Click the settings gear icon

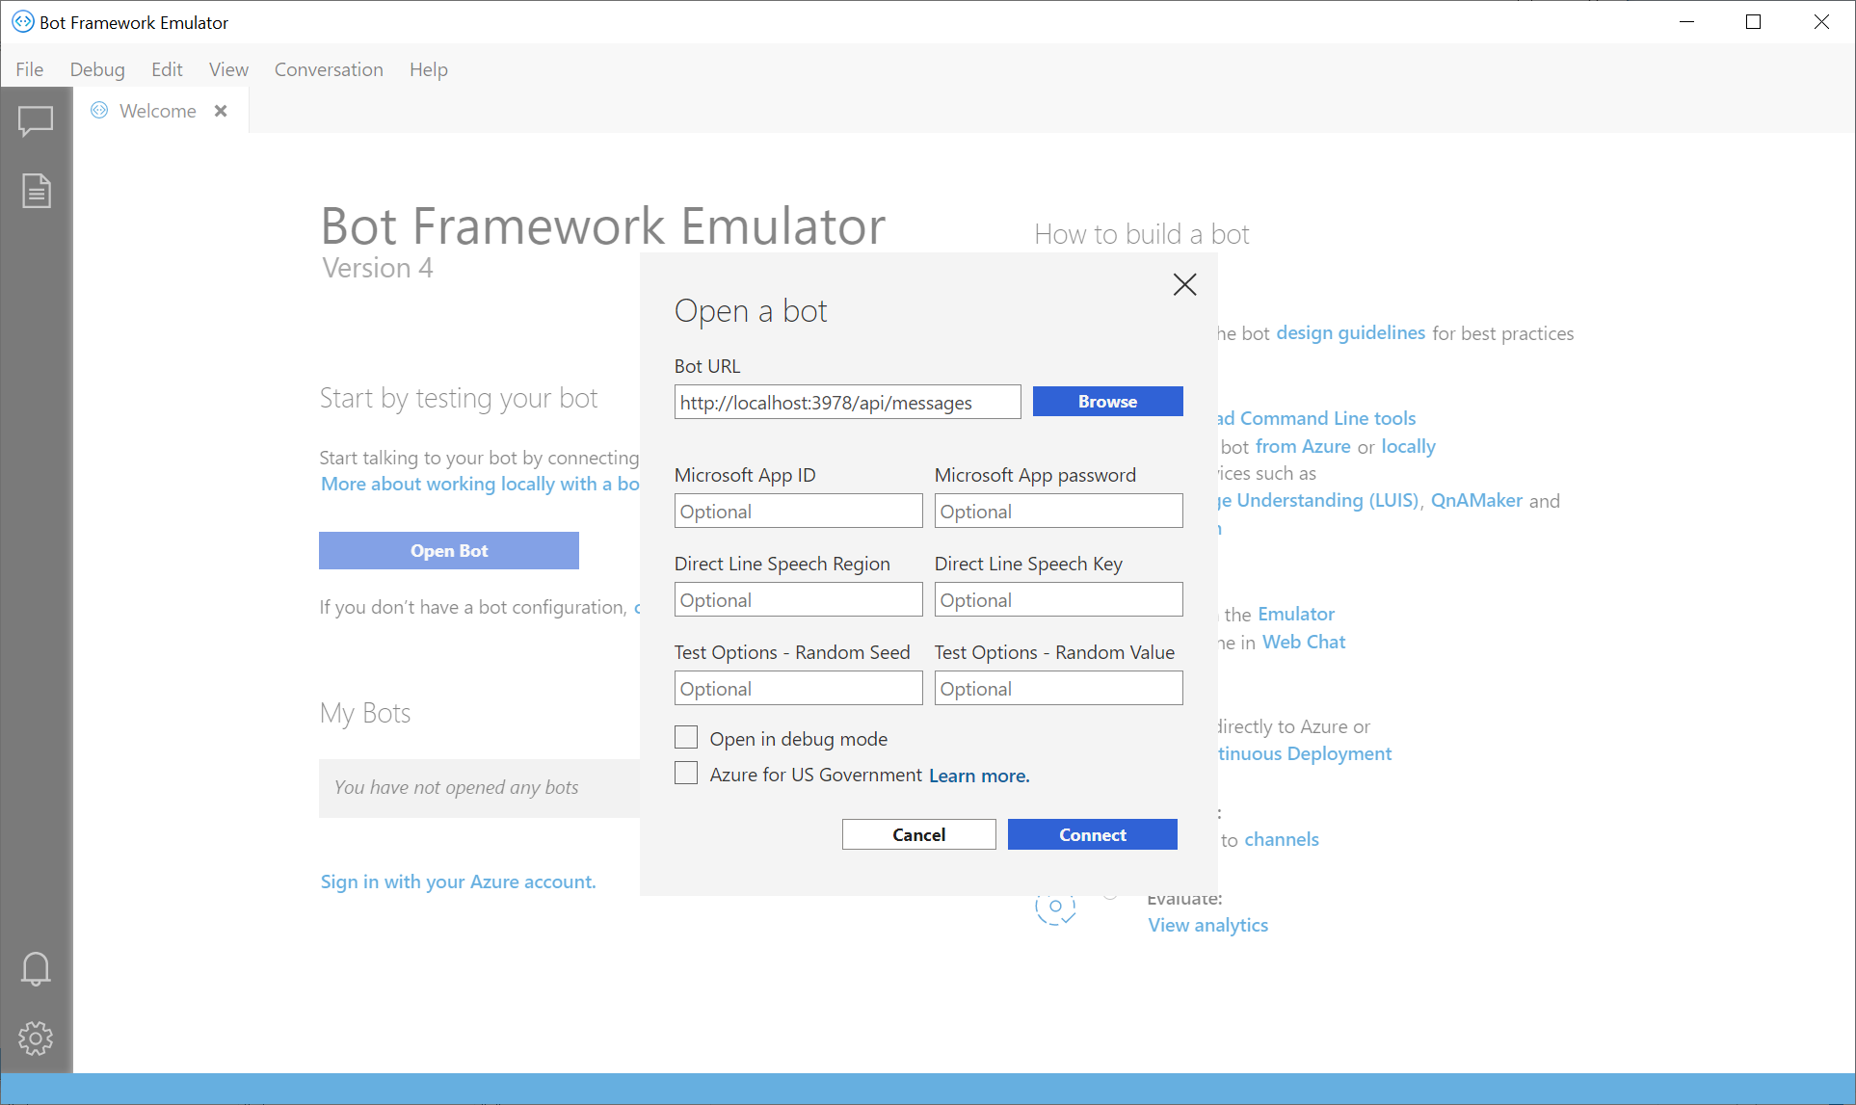pos(36,1039)
